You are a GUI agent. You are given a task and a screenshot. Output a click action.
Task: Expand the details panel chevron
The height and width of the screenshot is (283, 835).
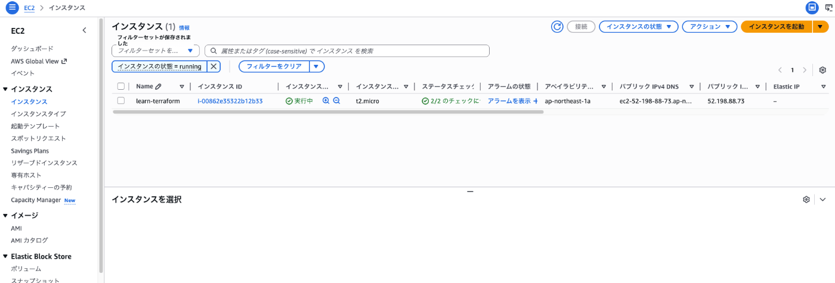coord(822,200)
